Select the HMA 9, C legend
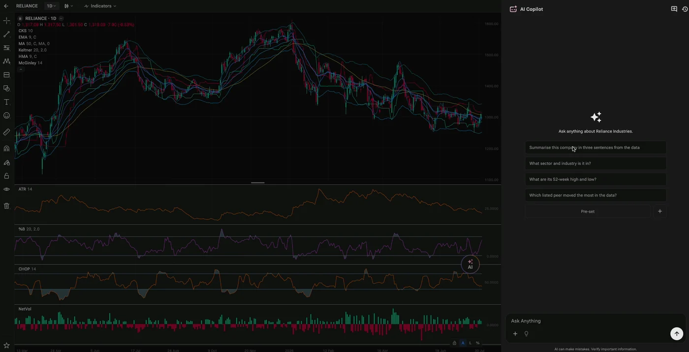The image size is (689, 352). (28, 56)
